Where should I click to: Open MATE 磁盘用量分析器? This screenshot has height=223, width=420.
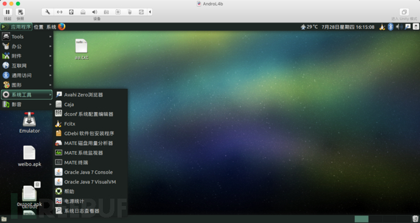pyautogui.click(x=91, y=143)
